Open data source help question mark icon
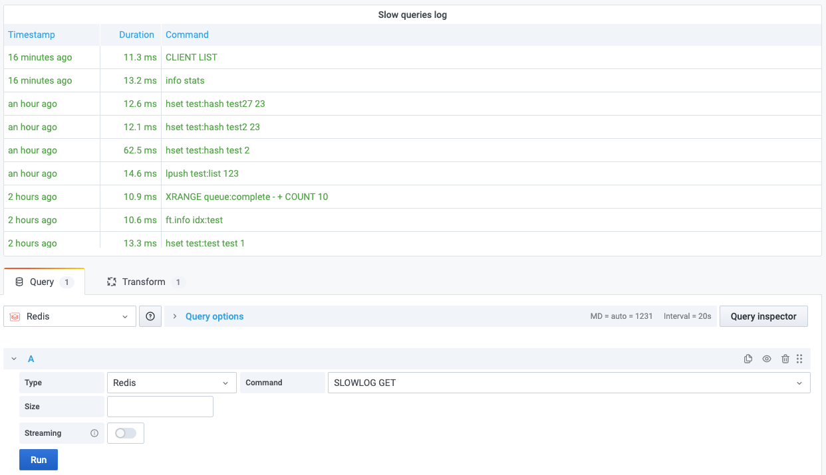The height and width of the screenshot is (475, 826). [150, 316]
